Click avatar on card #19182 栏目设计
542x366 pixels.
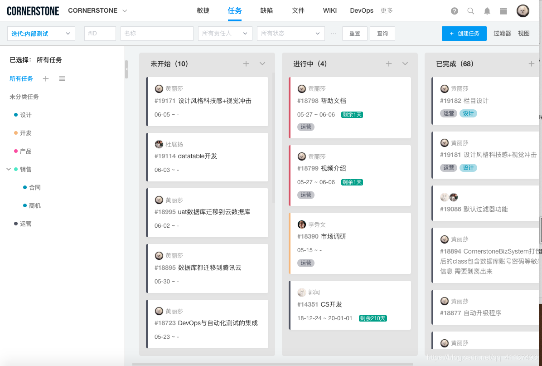[x=444, y=88]
